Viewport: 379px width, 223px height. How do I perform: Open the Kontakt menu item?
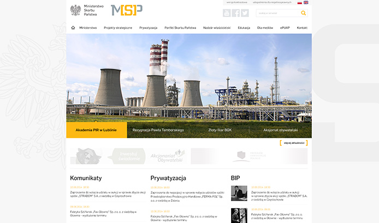click(302, 28)
